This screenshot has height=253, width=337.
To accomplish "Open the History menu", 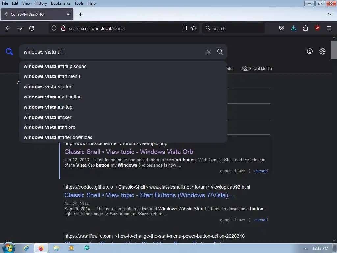I will (40, 3).
